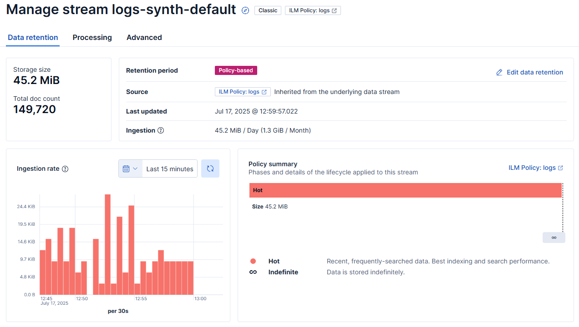This screenshot has height=327, width=579.
Task: Click the tallest bar in ingestion chart
Action: 108,244
